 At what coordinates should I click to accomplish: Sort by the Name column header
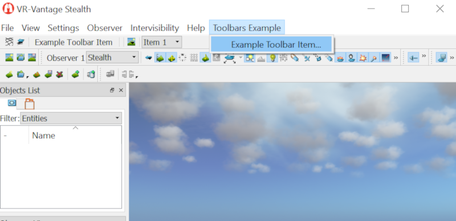tap(75, 135)
